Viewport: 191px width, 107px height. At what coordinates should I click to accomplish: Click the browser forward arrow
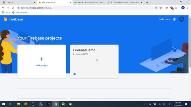[8, 8]
